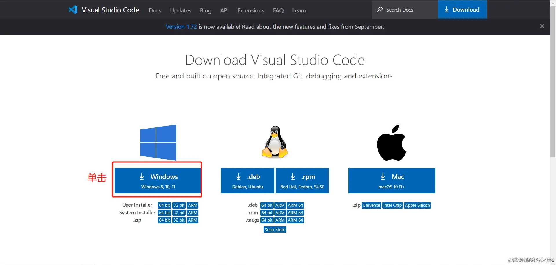Viewport: 556px width, 265px height.
Task: Select User Installer ARM
Action: 193,205
